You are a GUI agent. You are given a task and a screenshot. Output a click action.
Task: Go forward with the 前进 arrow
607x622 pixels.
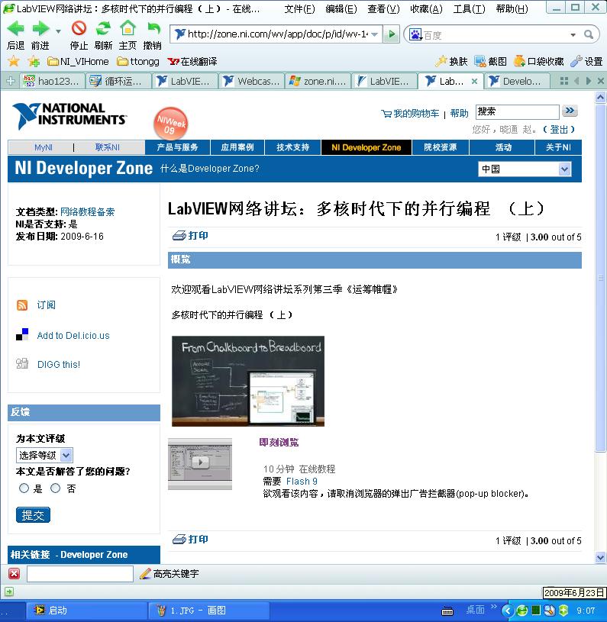pos(40,29)
